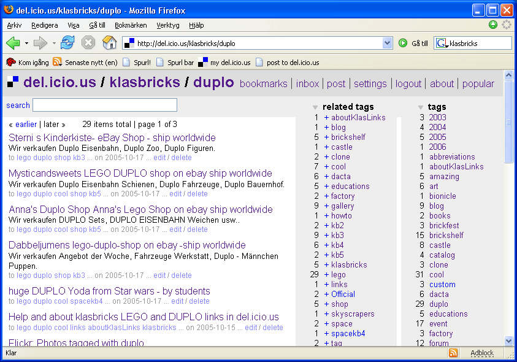
Task: Collapse the 'related tags' section
Action: [315, 107]
